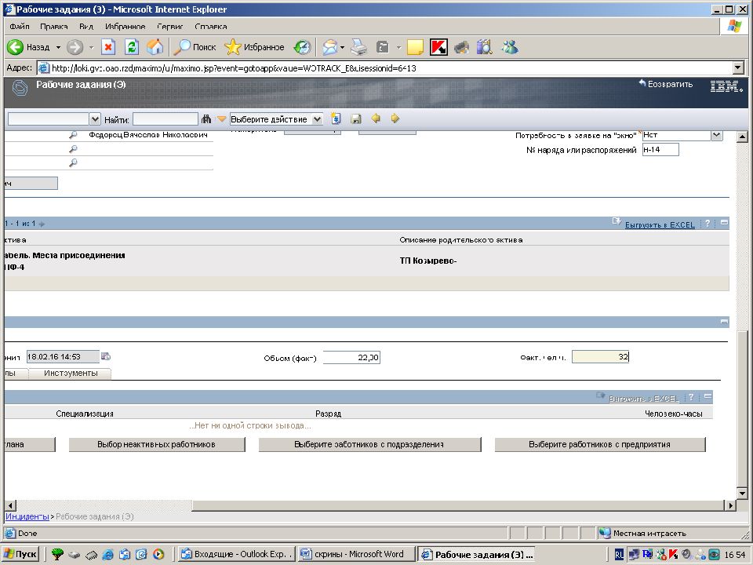The width and height of the screenshot is (753, 565).
Task: Open the Mail envelope icon
Action: click(x=330, y=47)
